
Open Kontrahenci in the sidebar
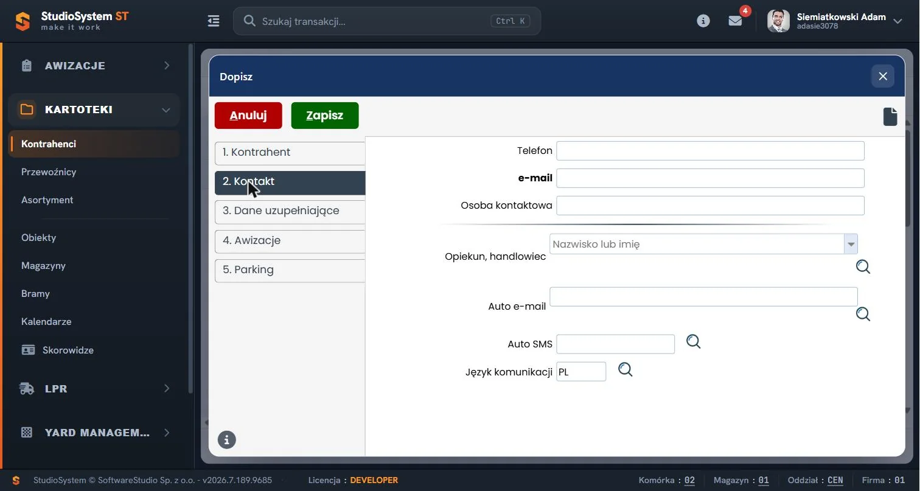pos(94,144)
